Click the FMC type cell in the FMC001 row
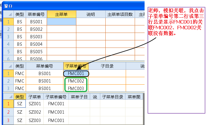This screenshot has height=125, width=220. [x=20, y=74]
